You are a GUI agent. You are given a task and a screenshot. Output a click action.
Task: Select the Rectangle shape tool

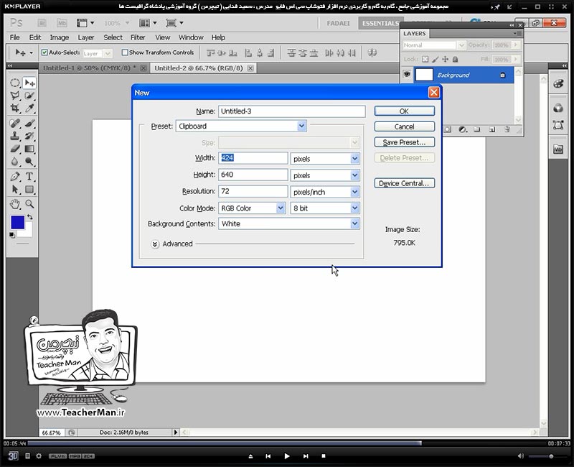29,189
